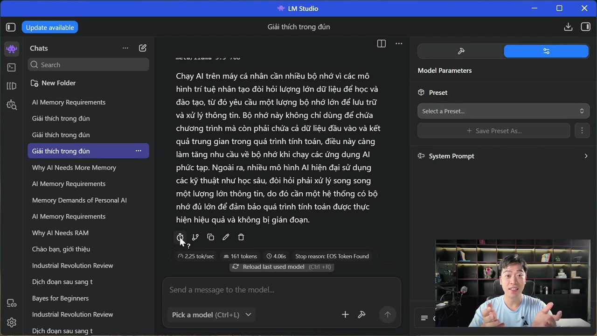Toggle the right sidebar panel icon

point(585,27)
